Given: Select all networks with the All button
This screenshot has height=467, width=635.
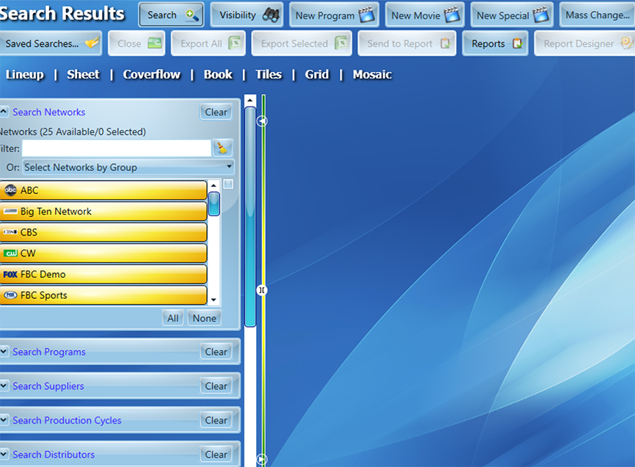Looking at the screenshot, I should 173,318.
